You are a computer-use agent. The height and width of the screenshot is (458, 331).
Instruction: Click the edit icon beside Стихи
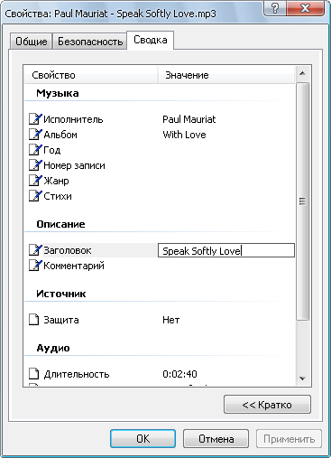35,196
